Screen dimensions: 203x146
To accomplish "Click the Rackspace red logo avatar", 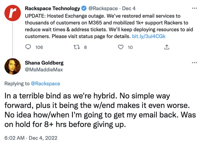I will (x=12, y=13).
